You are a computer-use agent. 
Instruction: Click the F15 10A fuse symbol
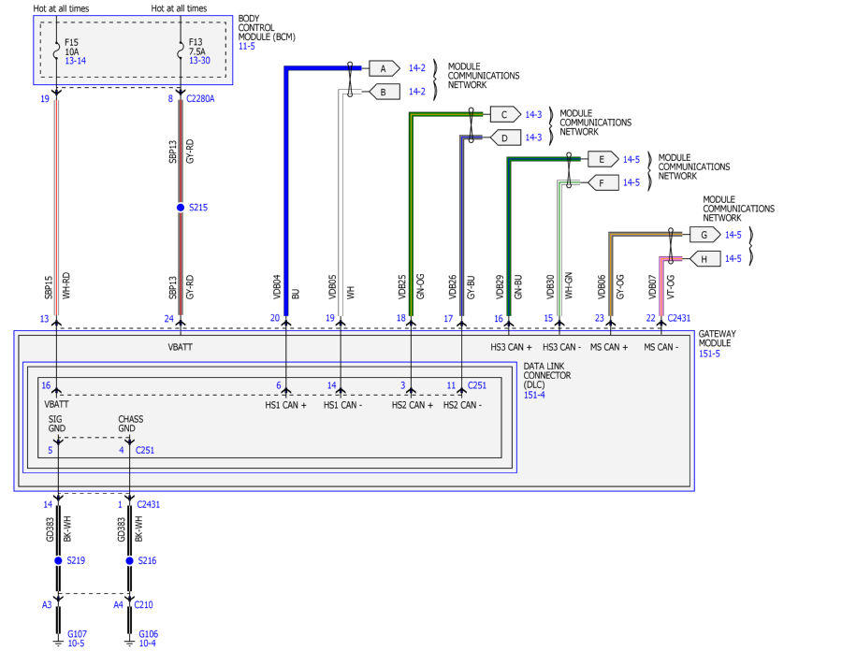58,46
